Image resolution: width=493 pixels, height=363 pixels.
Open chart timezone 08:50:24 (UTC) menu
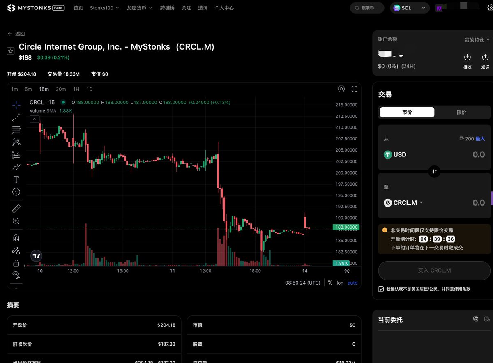[x=302, y=283]
